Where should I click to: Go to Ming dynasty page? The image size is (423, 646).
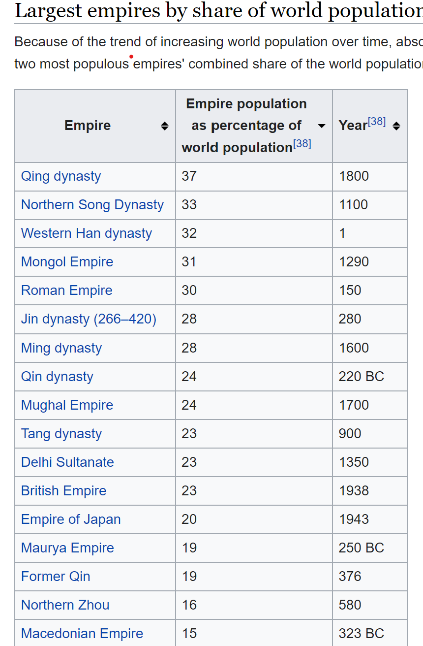click(61, 348)
